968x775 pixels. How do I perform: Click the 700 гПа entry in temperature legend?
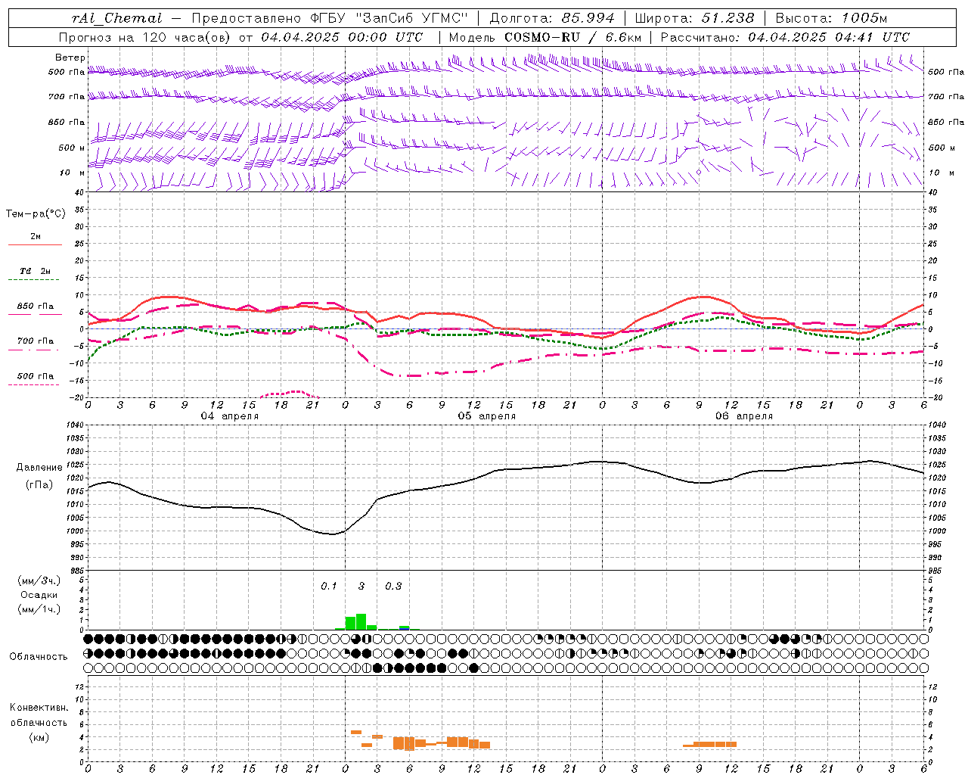[36, 341]
